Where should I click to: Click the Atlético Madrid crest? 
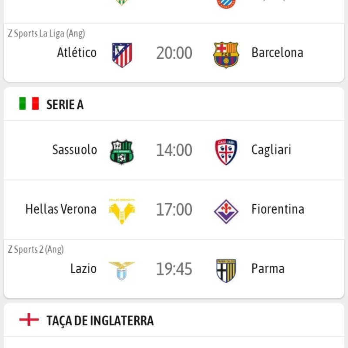pyautogui.click(x=122, y=55)
